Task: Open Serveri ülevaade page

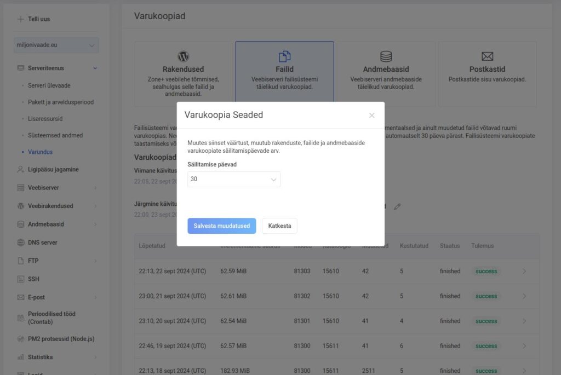Action: point(49,85)
